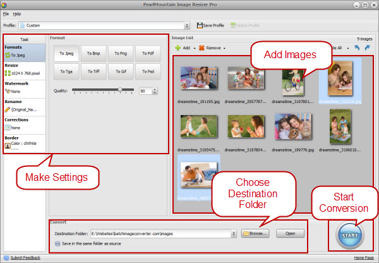The width and height of the screenshot is (379, 263).
Task: Click the Task column header
Action: 25,39
